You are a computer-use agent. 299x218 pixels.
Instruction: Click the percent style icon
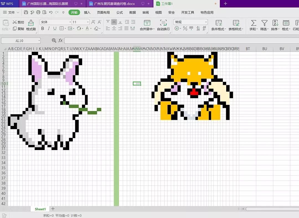185,29
